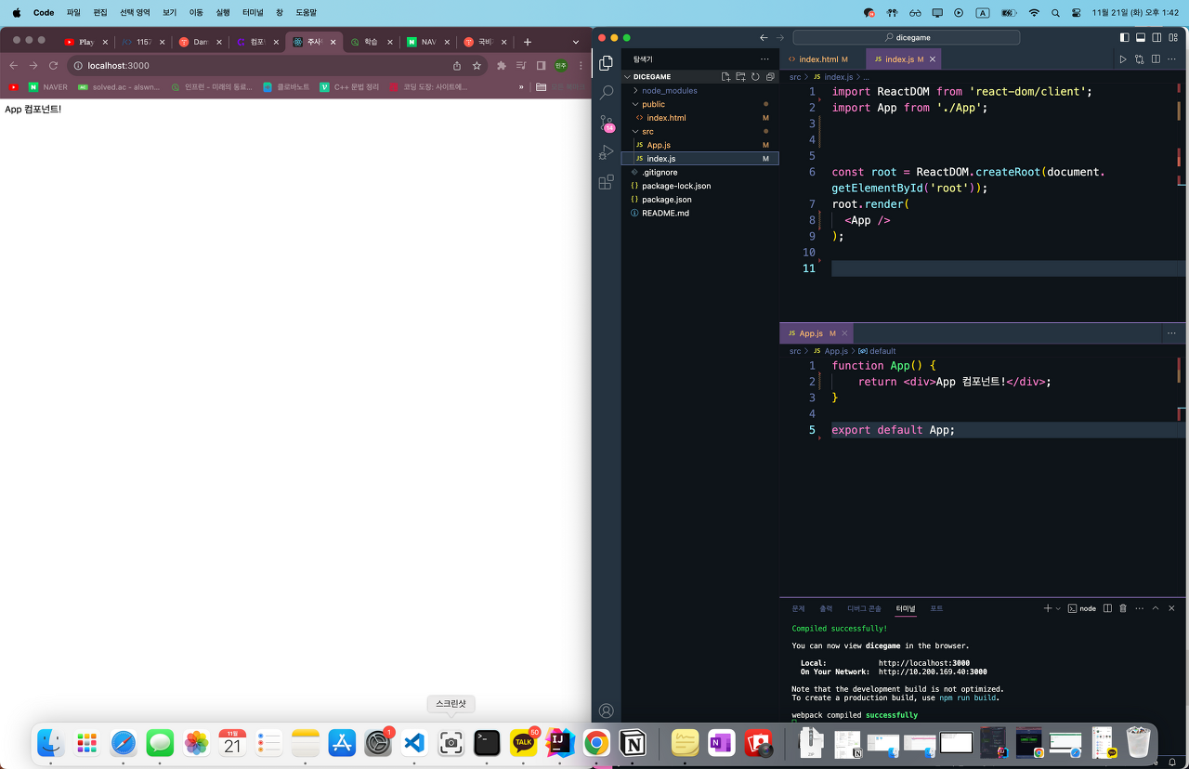Toggle bottom panel layout button
This screenshot has width=1189, height=769.
1141,38
